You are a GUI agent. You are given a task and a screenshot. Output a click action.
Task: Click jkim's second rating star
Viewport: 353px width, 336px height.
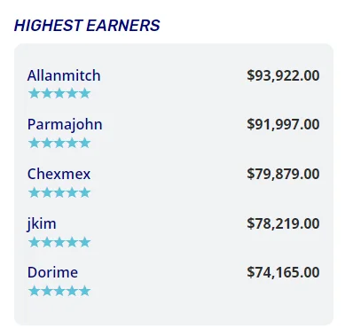(47, 242)
